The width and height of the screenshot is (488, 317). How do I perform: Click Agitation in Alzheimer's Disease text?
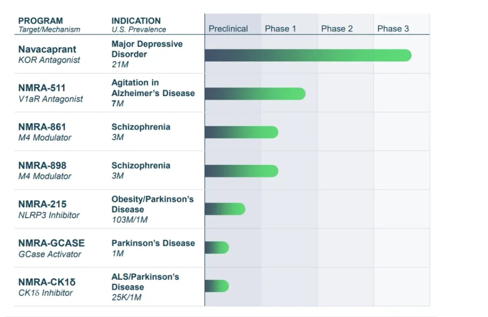tap(153, 88)
